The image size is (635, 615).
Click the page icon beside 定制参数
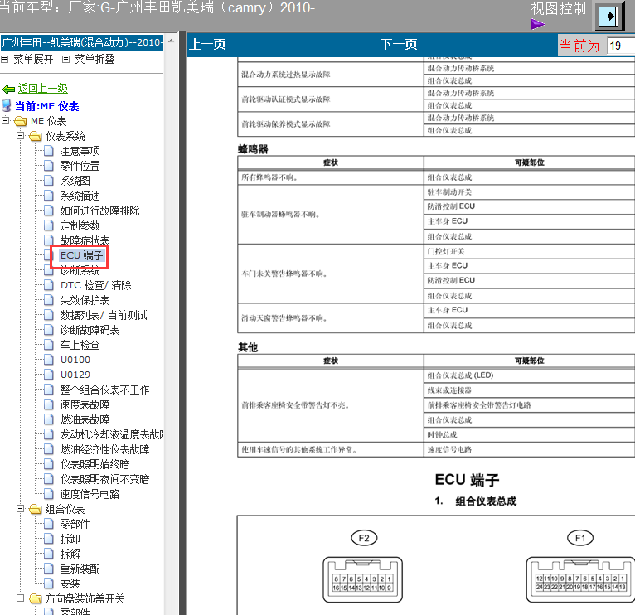point(49,225)
